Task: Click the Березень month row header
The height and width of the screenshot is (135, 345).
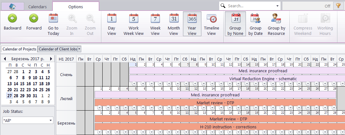Action: [x=66, y=123]
